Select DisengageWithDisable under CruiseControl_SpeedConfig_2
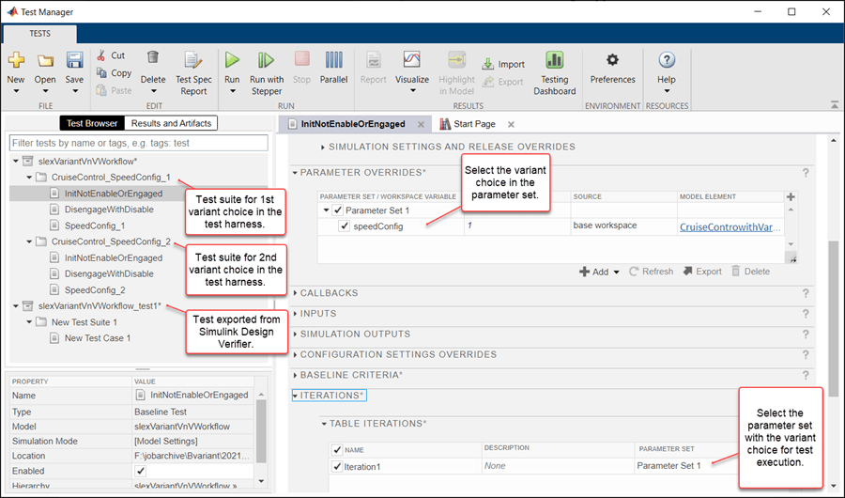Viewport: 845px width, 498px height. coord(109,273)
